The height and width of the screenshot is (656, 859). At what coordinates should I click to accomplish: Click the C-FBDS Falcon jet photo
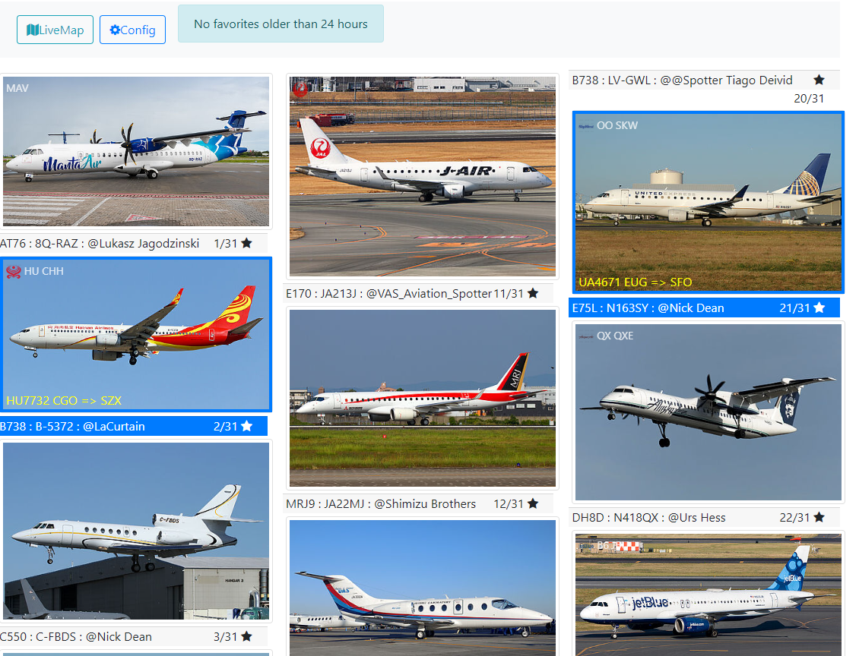pos(136,531)
